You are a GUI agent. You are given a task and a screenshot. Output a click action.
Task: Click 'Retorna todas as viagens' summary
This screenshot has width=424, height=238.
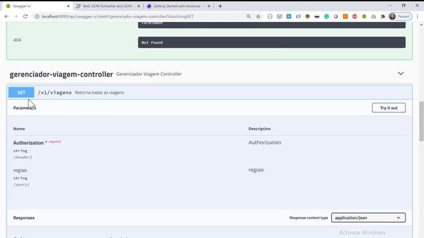click(x=99, y=93)
